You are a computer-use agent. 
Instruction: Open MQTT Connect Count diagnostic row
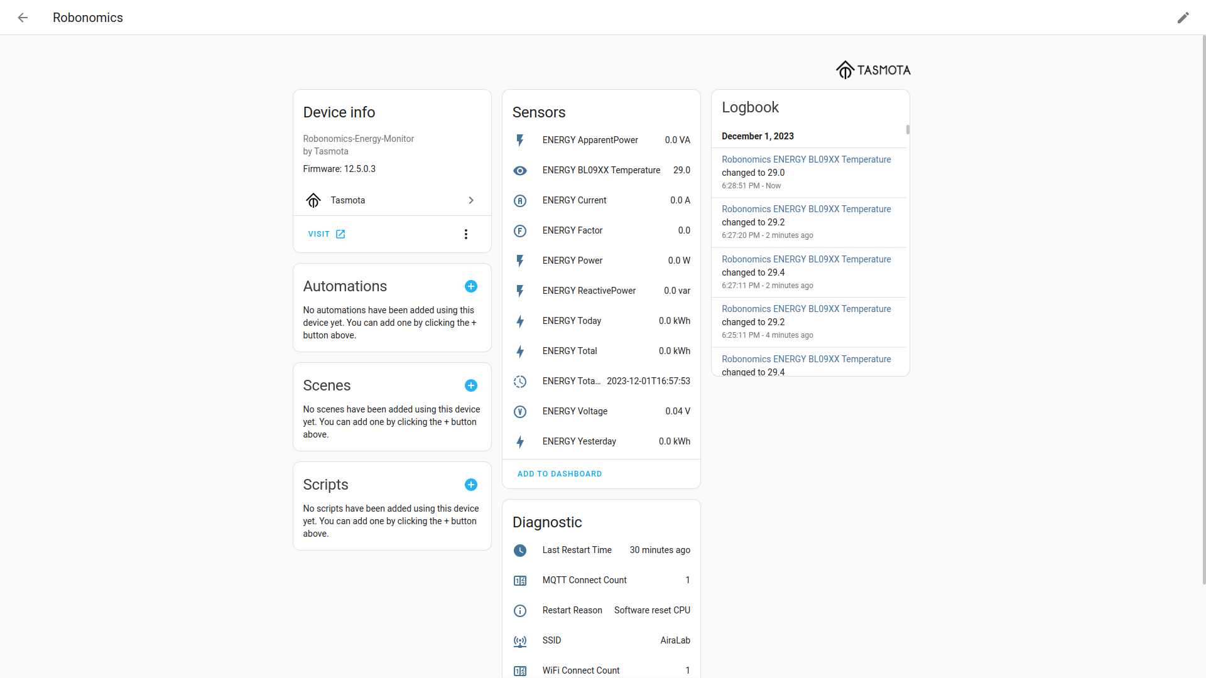601,580
